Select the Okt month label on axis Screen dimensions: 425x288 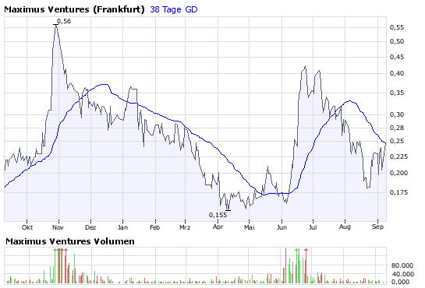(x=27, y=227)
